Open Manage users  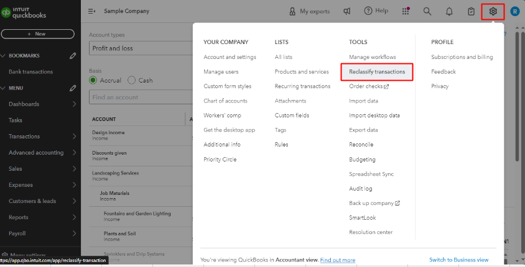(x=221, y=72)
